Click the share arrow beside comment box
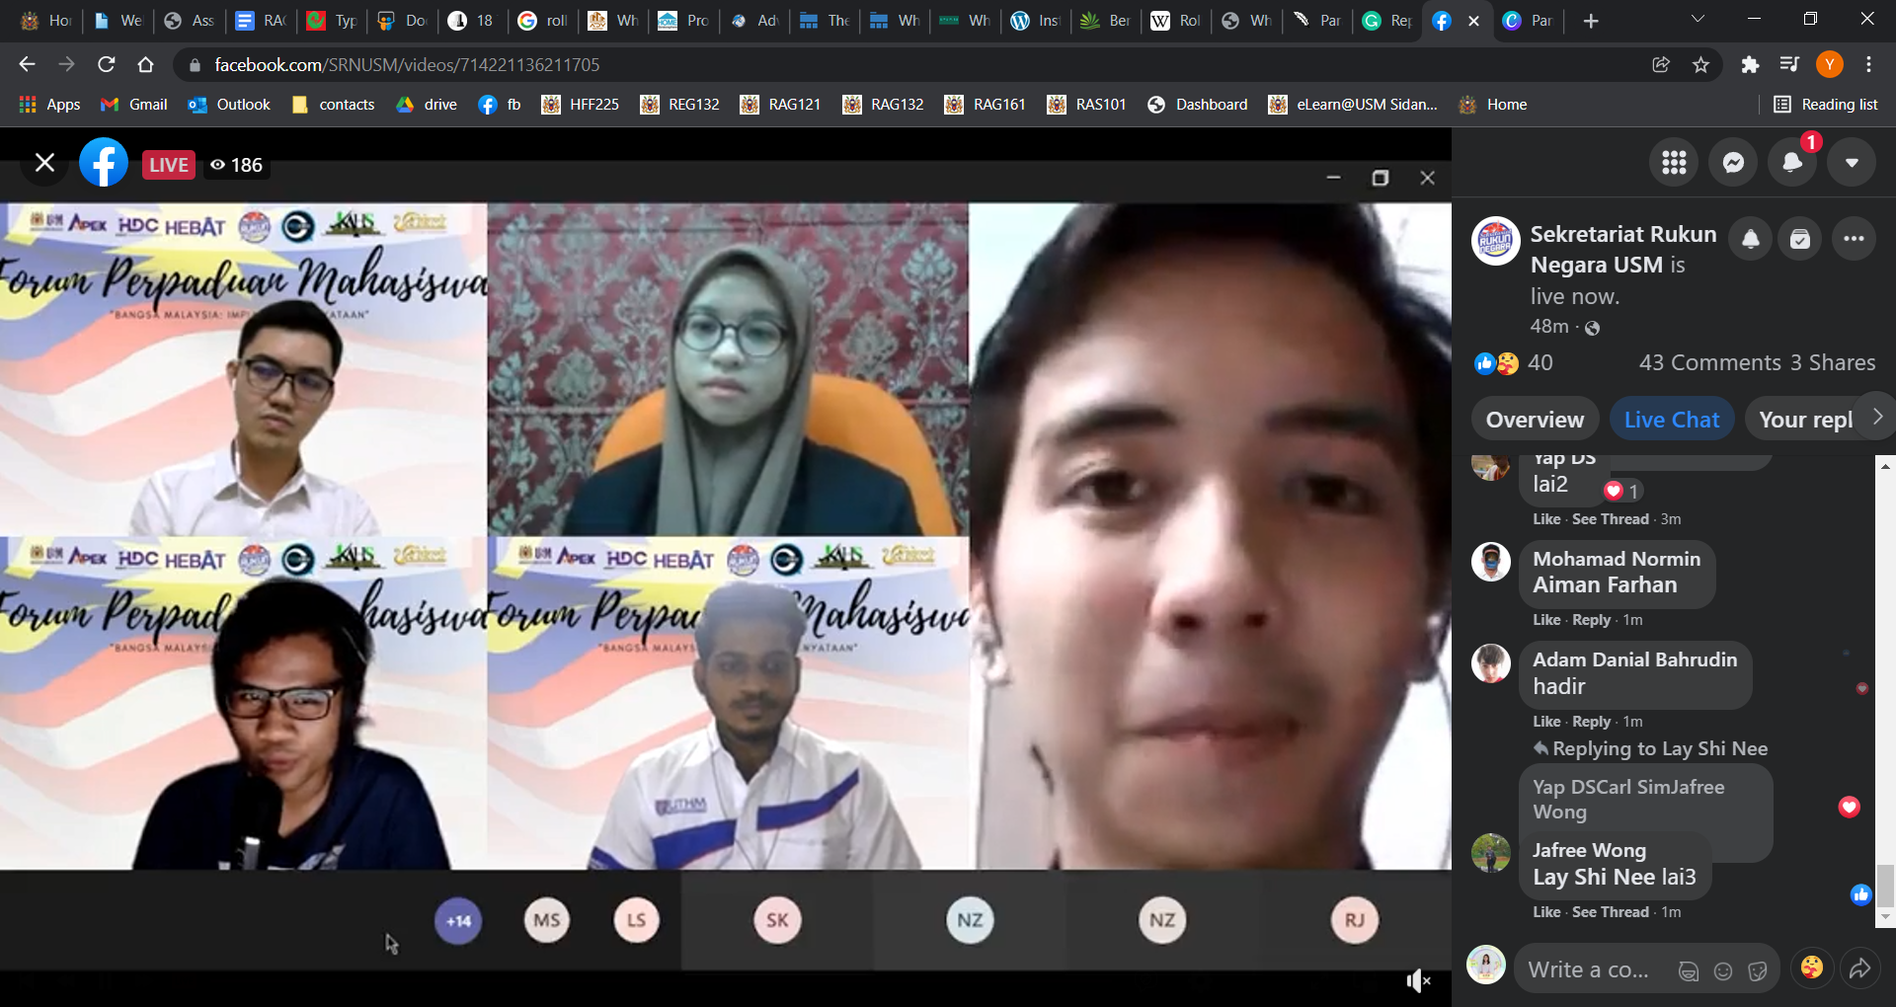Viewport: 1896px width, 1007px height. point(1859,968)
